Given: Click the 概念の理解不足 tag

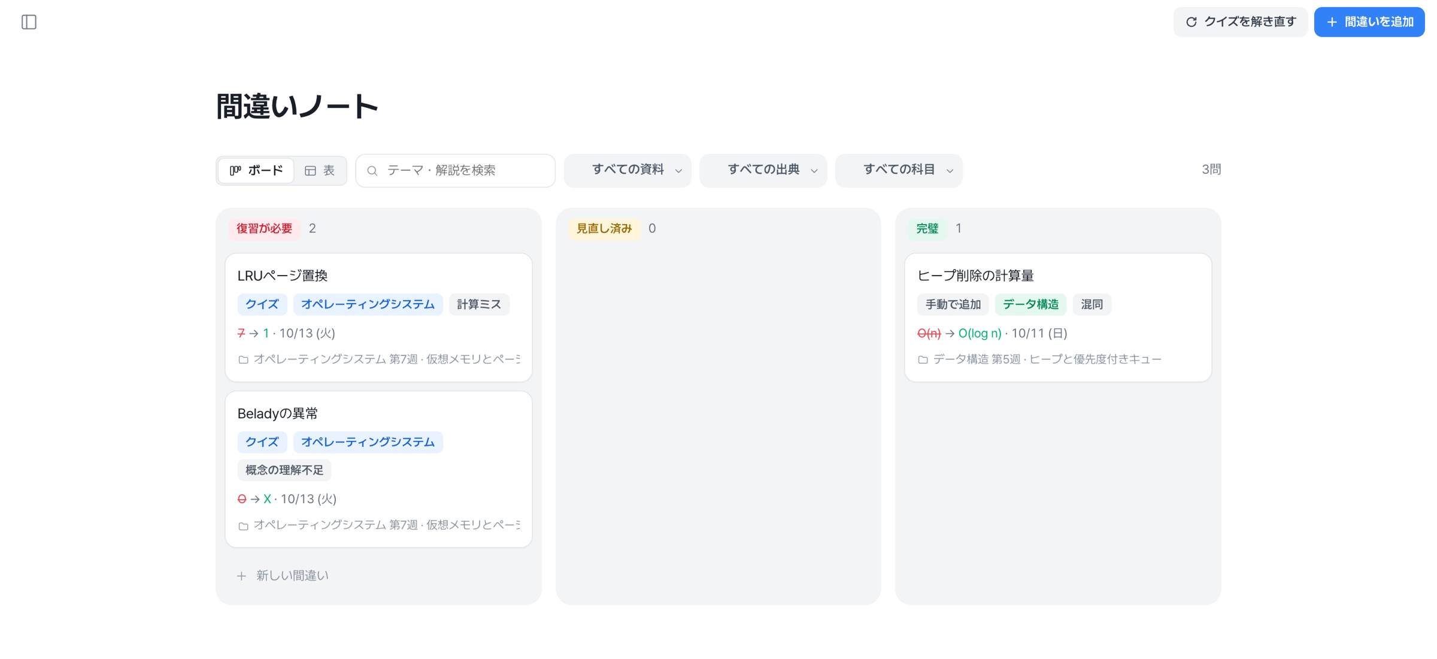Looking at the screenshot, I should click(284, 470).
